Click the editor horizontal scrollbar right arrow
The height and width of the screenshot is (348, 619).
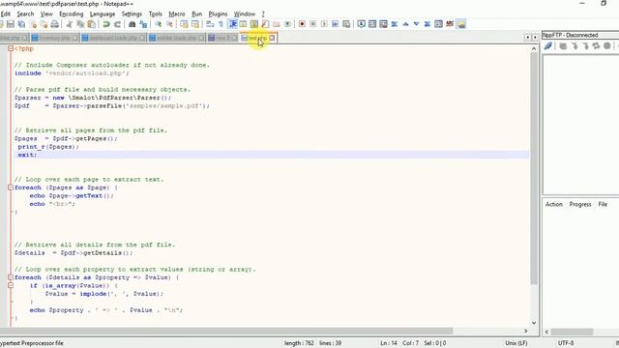[x=526, y=331]
